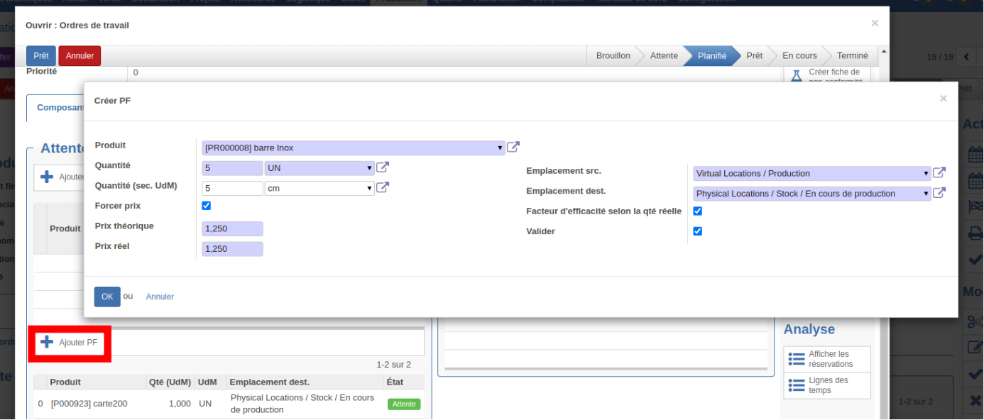The width and height of the screenshot is (984, 420).
Task: Select the Terminé status step
Action: coord(852,56)
